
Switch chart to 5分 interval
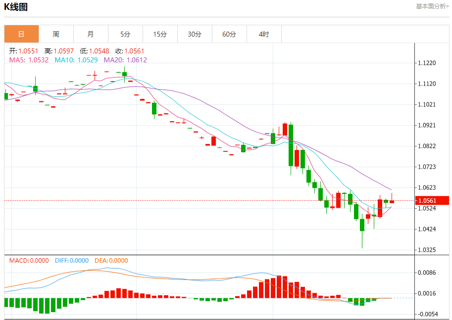125,34
